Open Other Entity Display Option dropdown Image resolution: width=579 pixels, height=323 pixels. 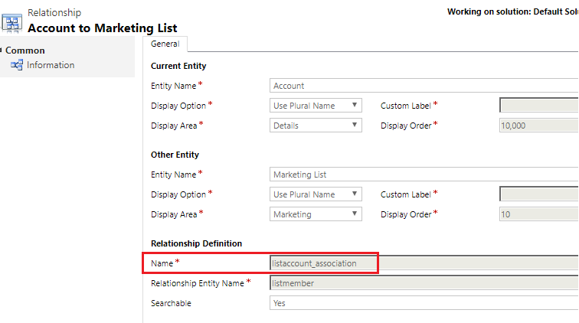pos(316,194)
